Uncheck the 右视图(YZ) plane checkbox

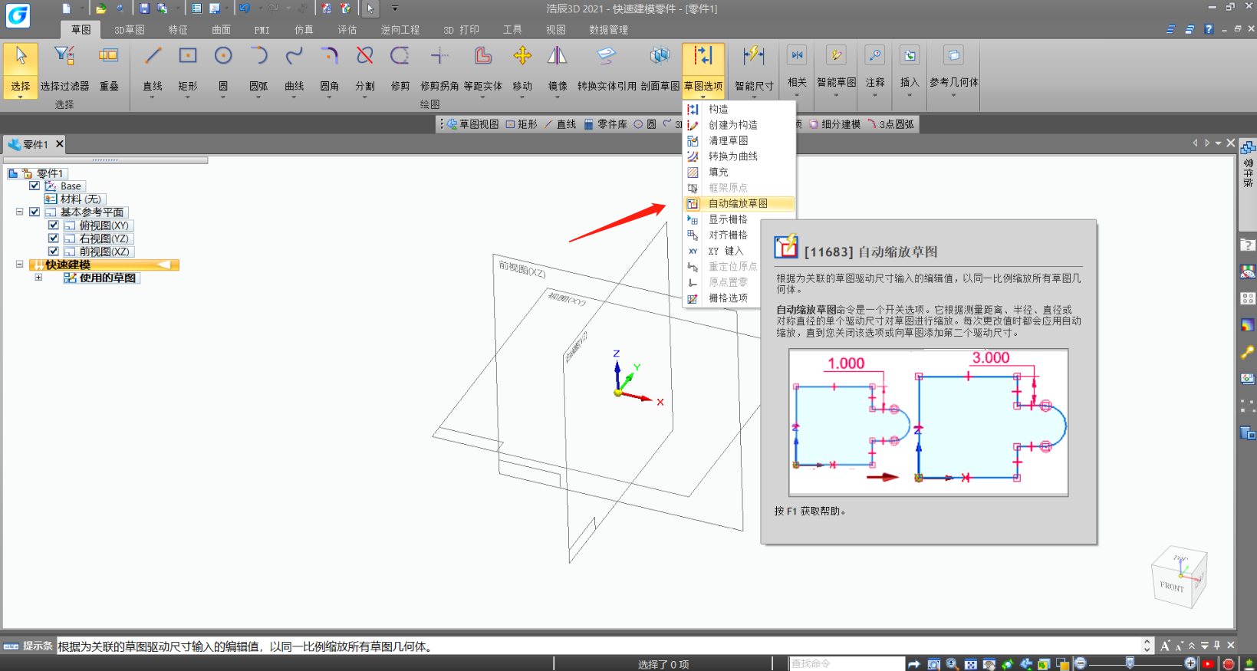click(x=53, y=238)
